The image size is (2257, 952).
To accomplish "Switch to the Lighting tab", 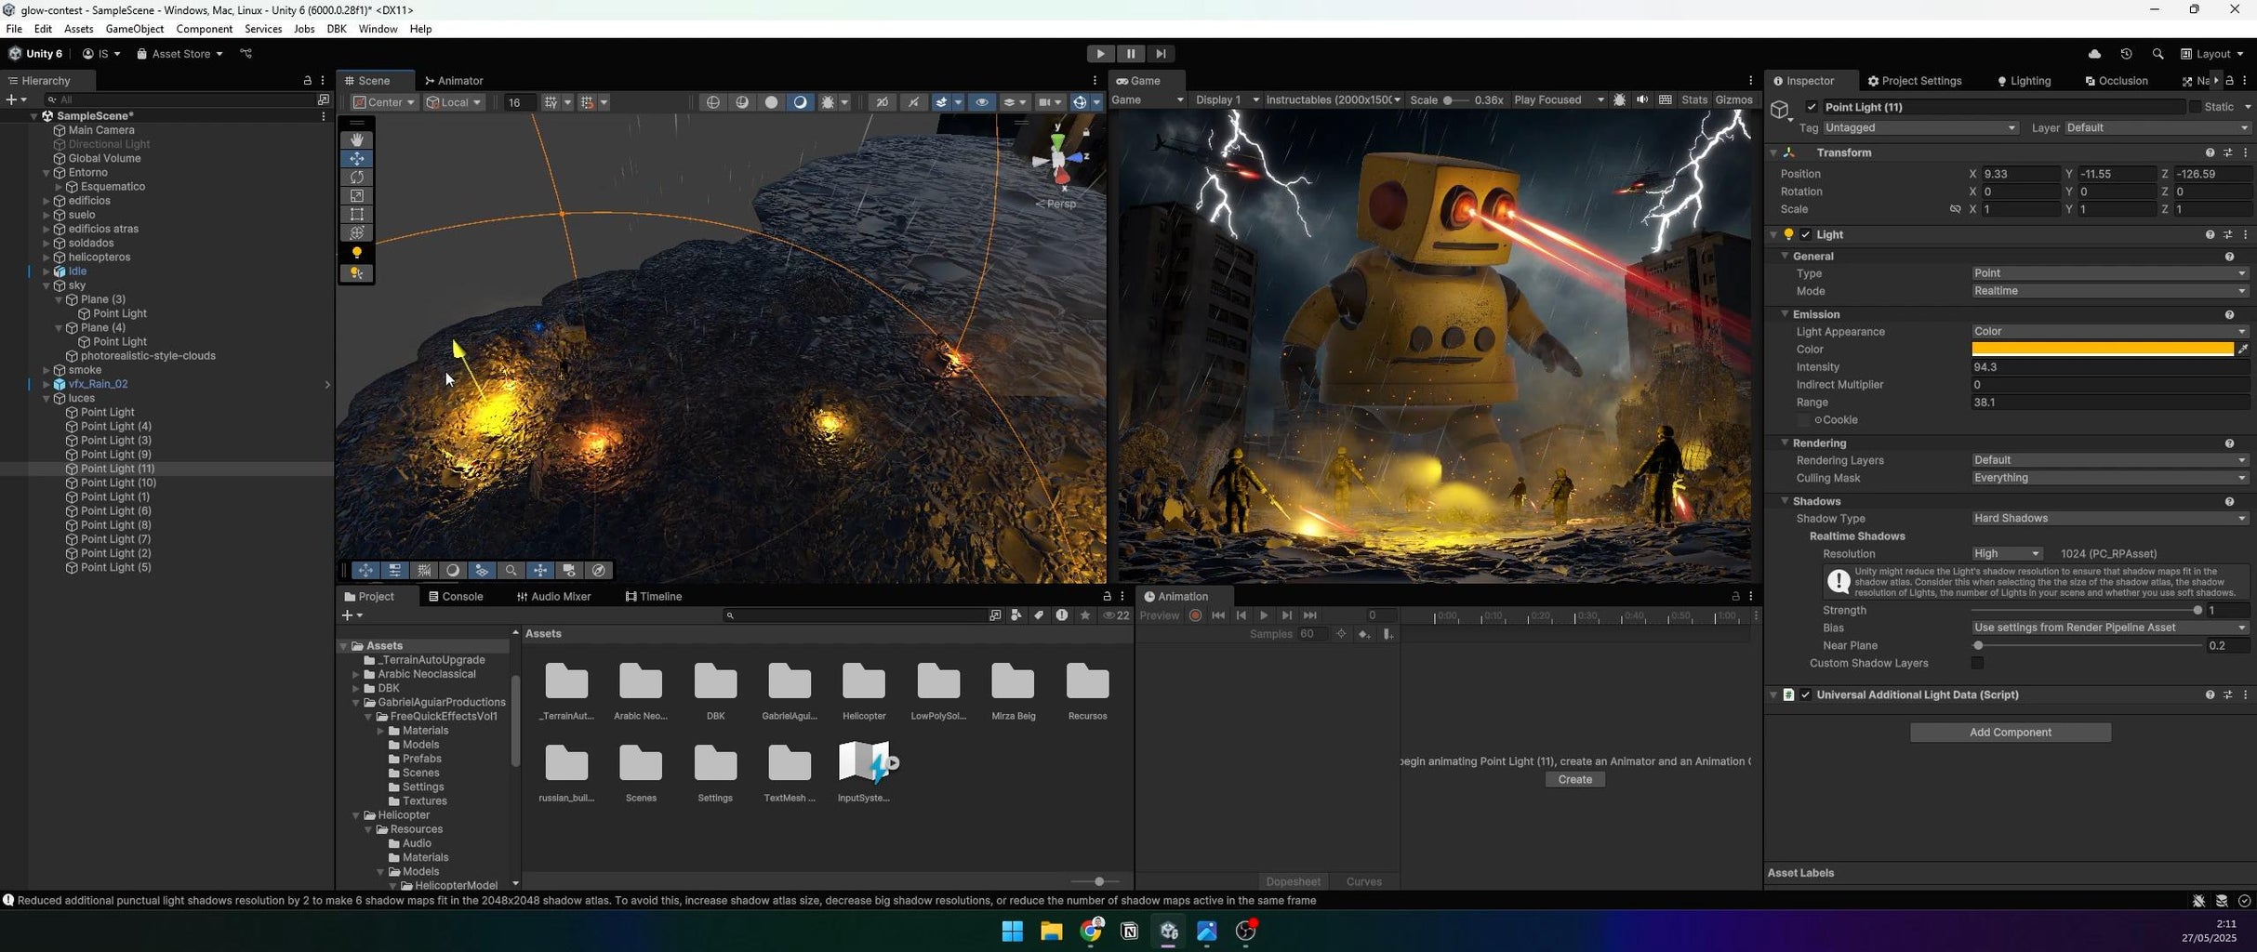I will (x=2024, y=81).
